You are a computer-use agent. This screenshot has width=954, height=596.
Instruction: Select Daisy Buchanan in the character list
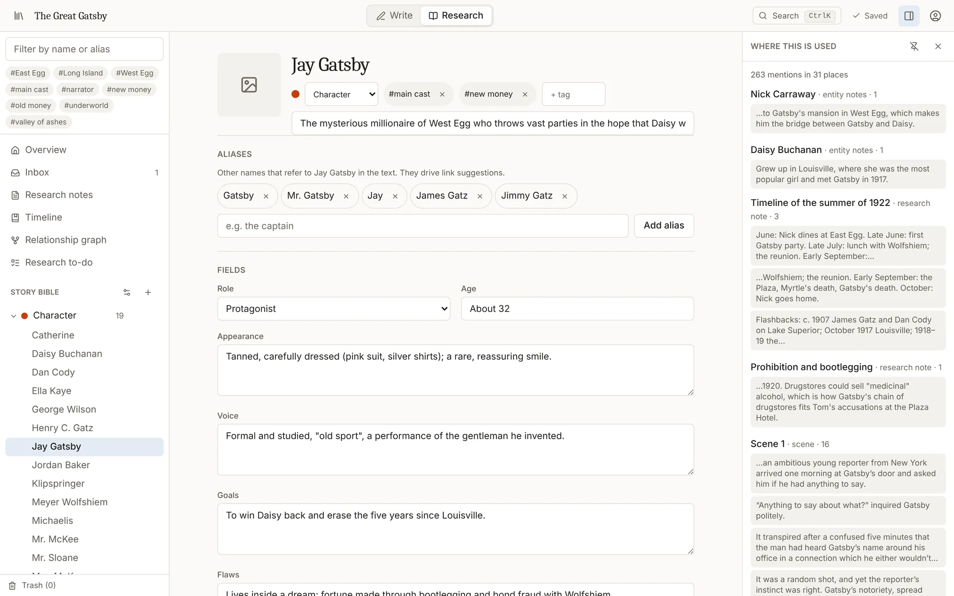[x=84, y=354]
